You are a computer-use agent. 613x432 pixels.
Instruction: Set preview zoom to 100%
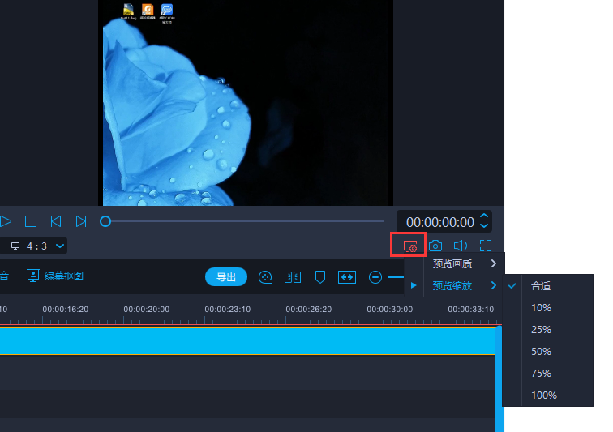[543, 396]
